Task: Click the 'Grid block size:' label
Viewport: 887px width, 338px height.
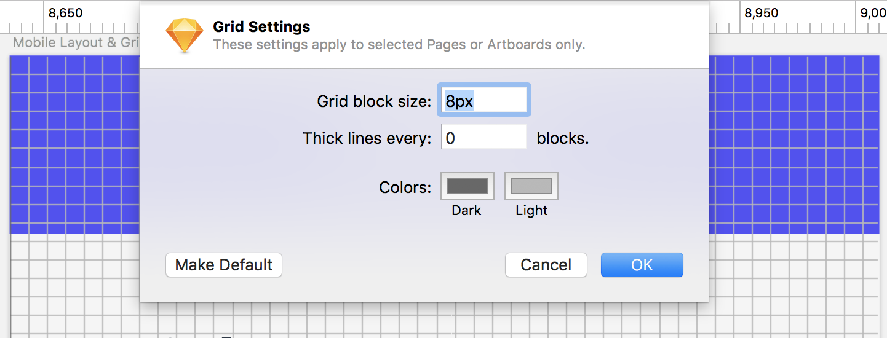Action: coord(374,101)
